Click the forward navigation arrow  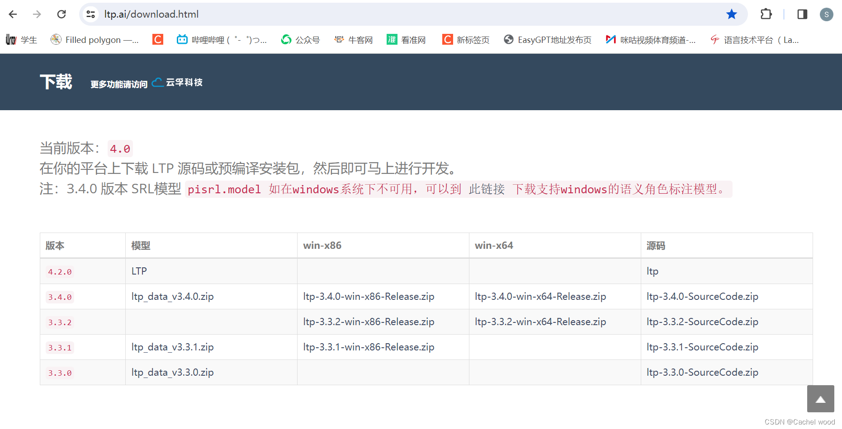[36, 14]
